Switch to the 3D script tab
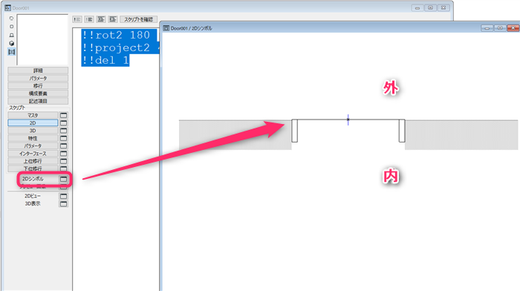This screenshot has height=291, width=520. pos(33,131)
